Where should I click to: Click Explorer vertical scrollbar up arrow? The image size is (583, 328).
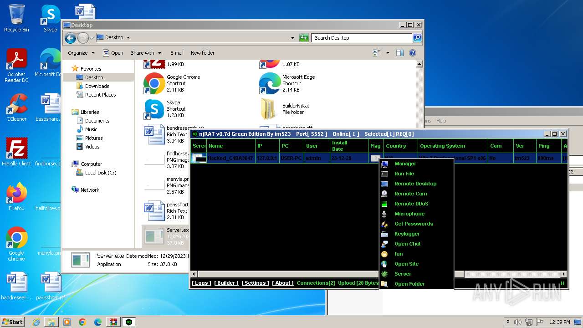tap(419, 64)
